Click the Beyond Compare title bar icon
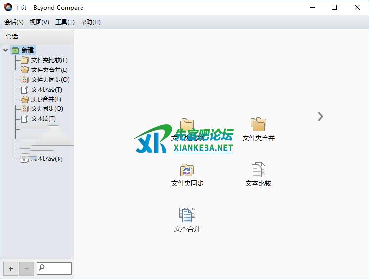Screen dimensions: 369x279 click(x=8, y=7)
